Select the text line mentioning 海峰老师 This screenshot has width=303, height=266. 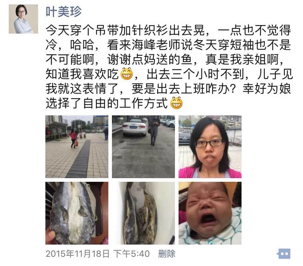point(168,45)
